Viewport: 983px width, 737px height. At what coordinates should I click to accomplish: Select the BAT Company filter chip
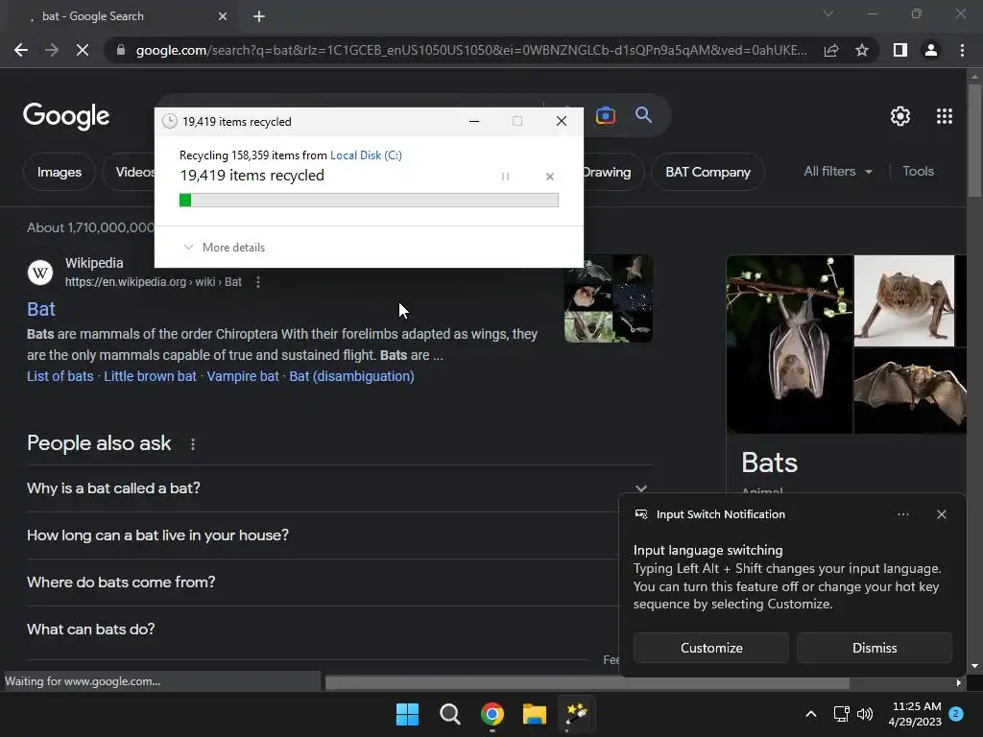[x=707, y=172]
